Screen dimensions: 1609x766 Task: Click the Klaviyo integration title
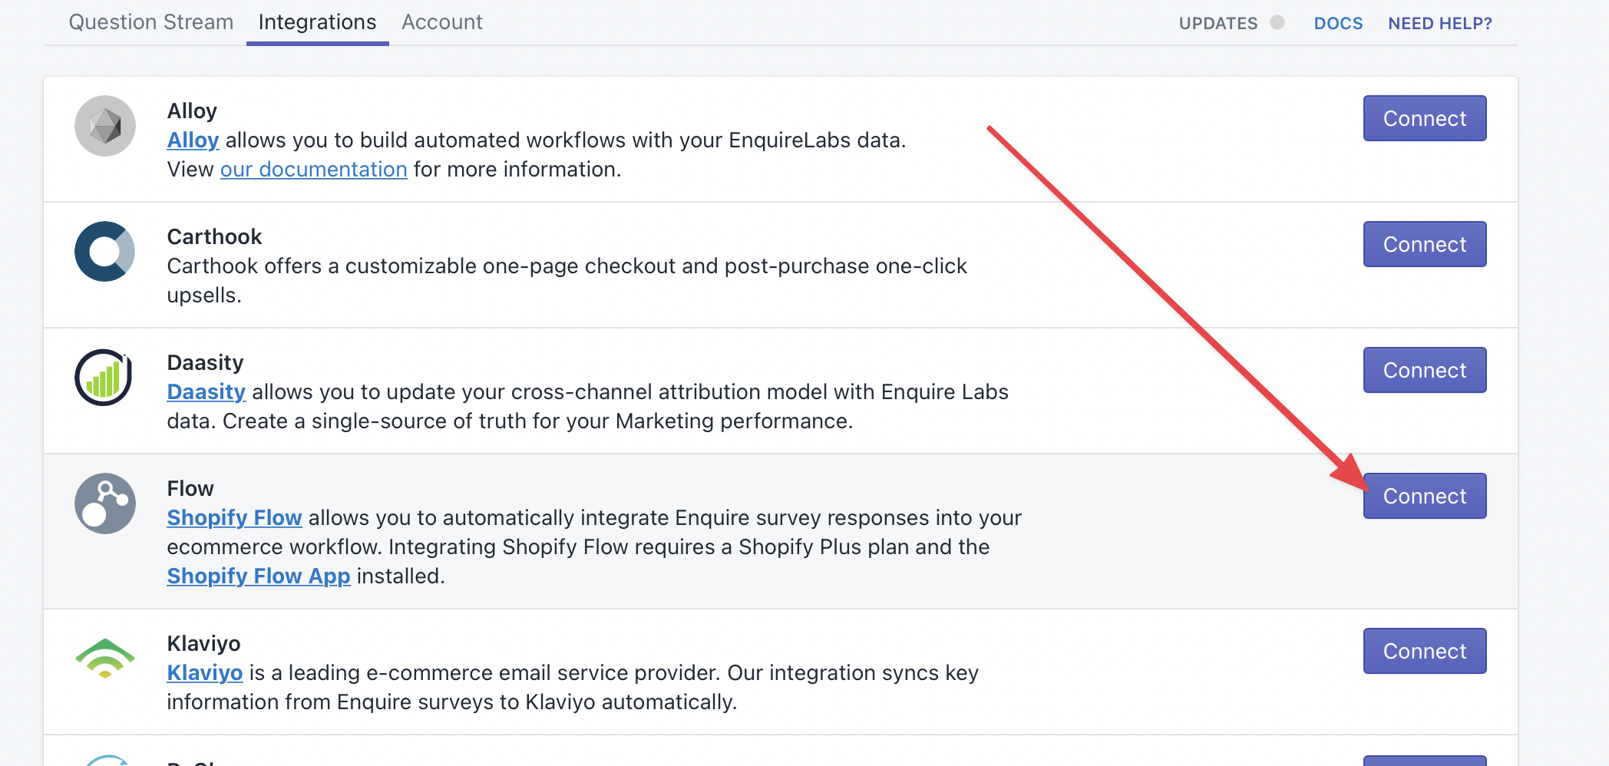(x=203, y=644)
